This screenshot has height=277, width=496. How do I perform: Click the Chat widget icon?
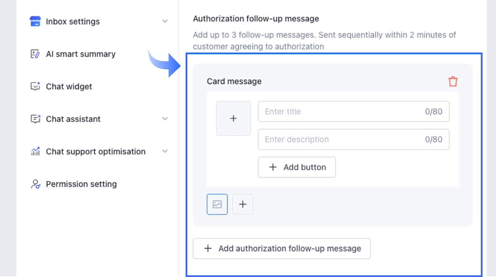(35, 86)
